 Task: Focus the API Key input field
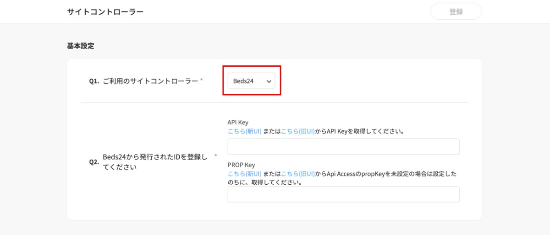pos(343,147)
